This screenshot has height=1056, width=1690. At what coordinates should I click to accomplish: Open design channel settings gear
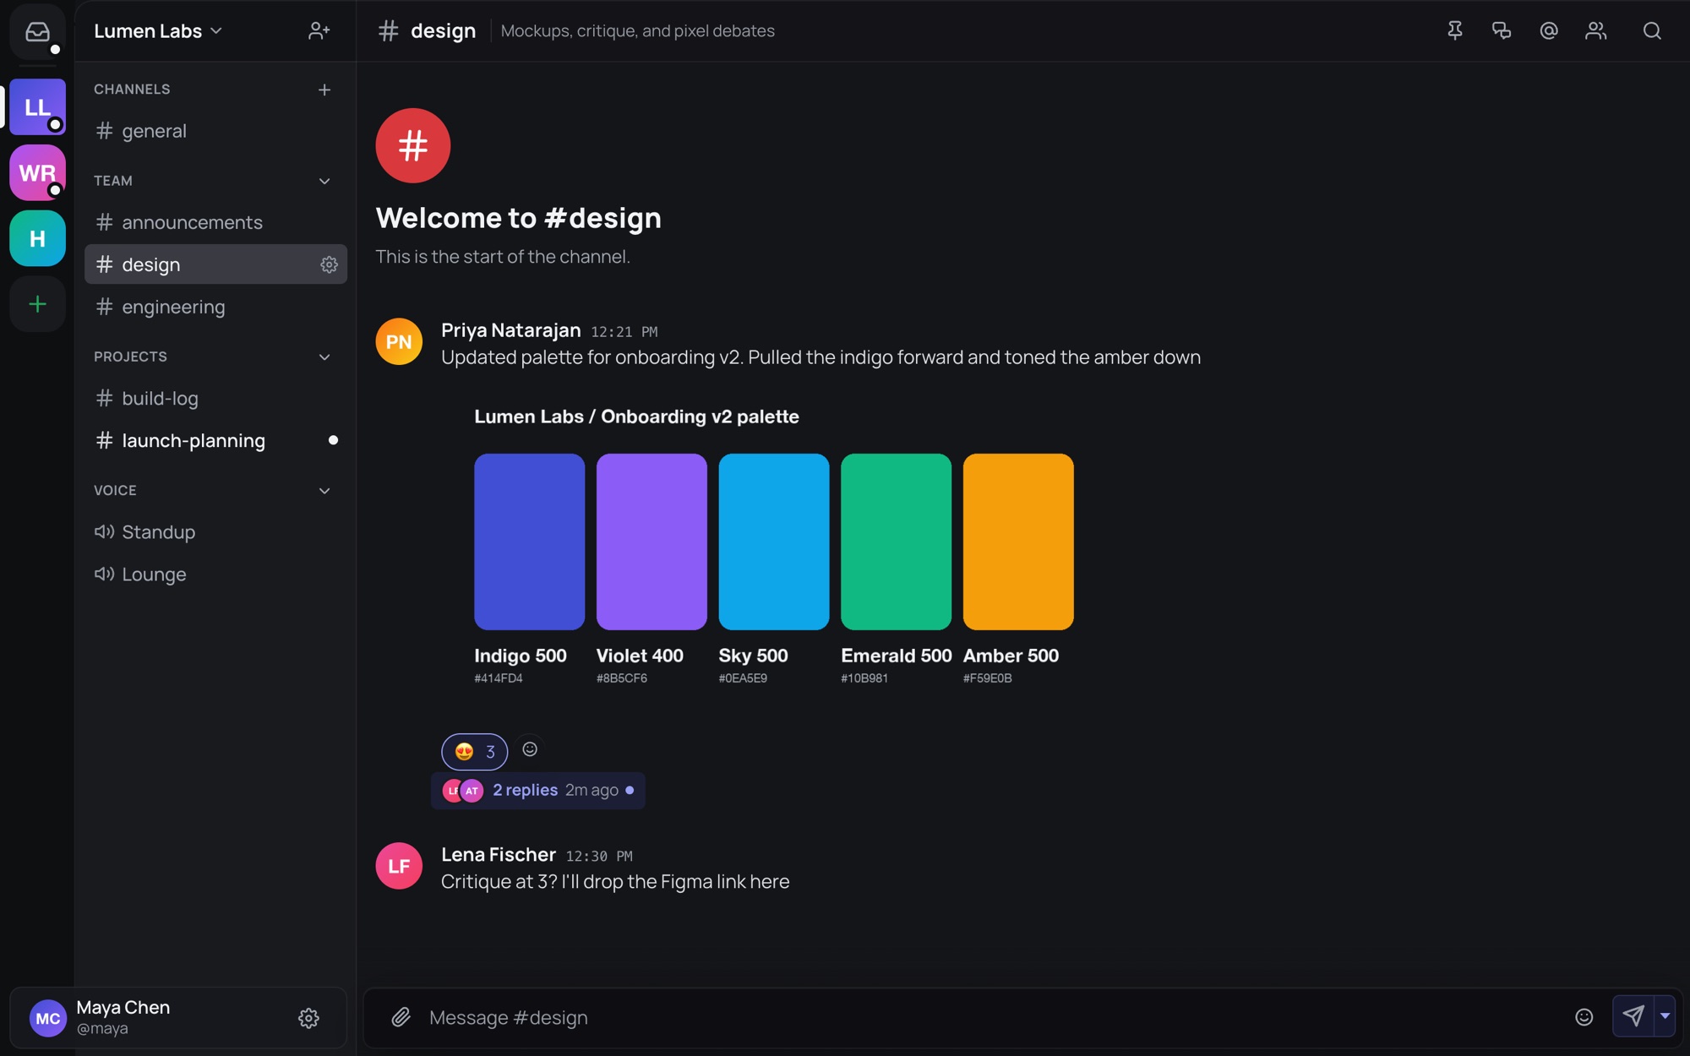(x=329, y=264)
